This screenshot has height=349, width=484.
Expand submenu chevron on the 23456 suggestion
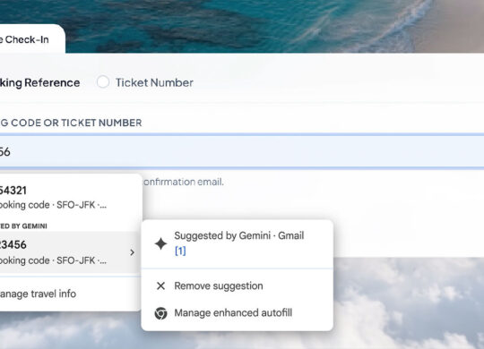(132, 252)
